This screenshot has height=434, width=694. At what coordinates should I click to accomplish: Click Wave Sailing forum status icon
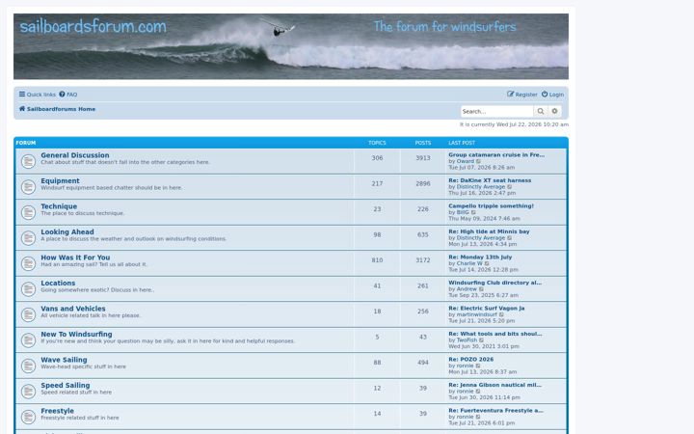tap(28, 366)
